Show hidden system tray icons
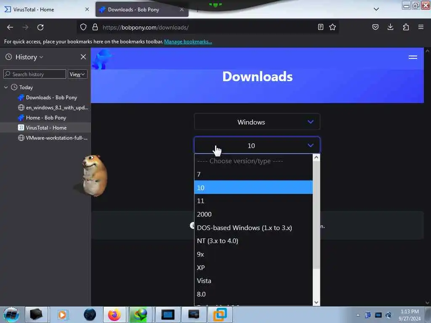Screen dimensions: 431x323 (358, 315)
